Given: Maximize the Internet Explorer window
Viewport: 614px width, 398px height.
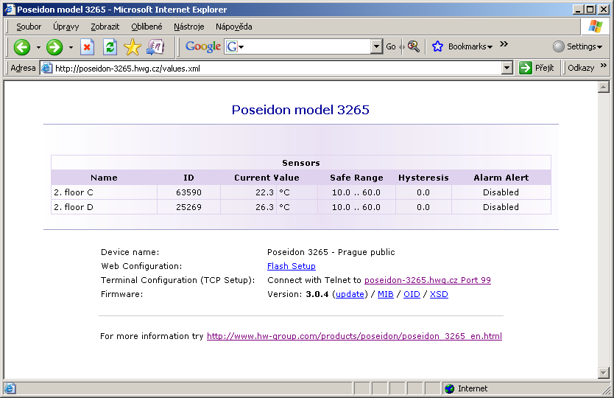Looking at the screenshot, I should (x=590, y=10).
